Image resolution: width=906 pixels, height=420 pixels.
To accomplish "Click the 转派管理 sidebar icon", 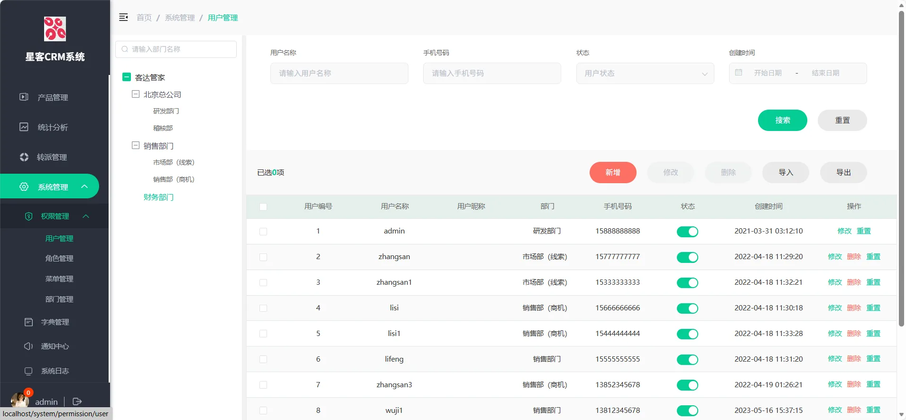I will click(x=24, y=157).
